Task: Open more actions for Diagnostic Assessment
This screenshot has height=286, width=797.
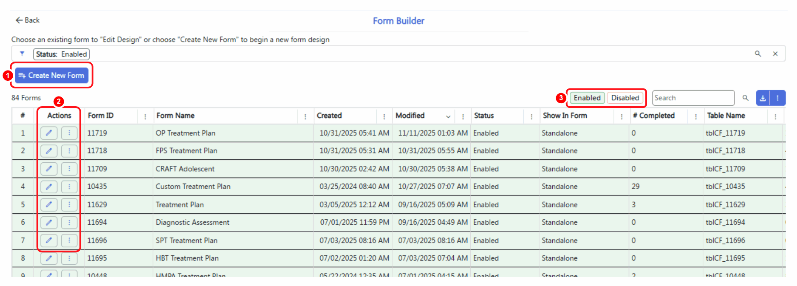Action: click(69, 222)
